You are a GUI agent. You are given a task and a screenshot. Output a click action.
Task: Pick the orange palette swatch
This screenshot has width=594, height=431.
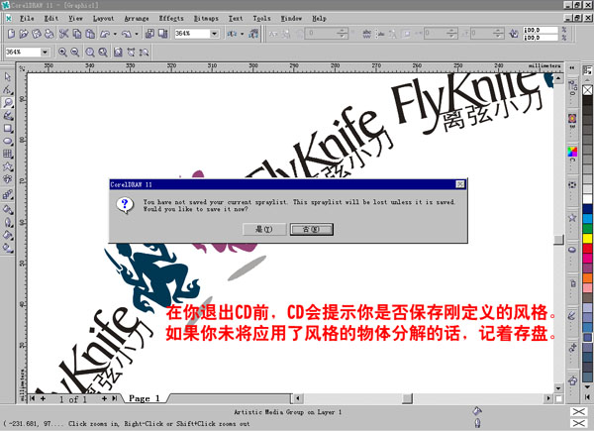coord(587,277)
